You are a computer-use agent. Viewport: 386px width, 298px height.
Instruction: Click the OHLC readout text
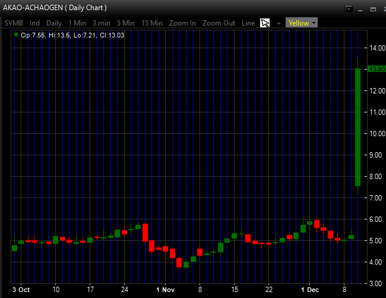pos(72,35)
